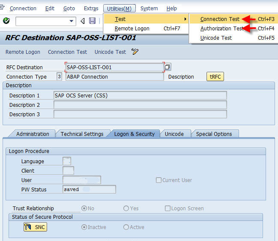The height and width of the screenshot is (241, 278).
Task: Open the Connection menu
Action: [x=23, y=8]
